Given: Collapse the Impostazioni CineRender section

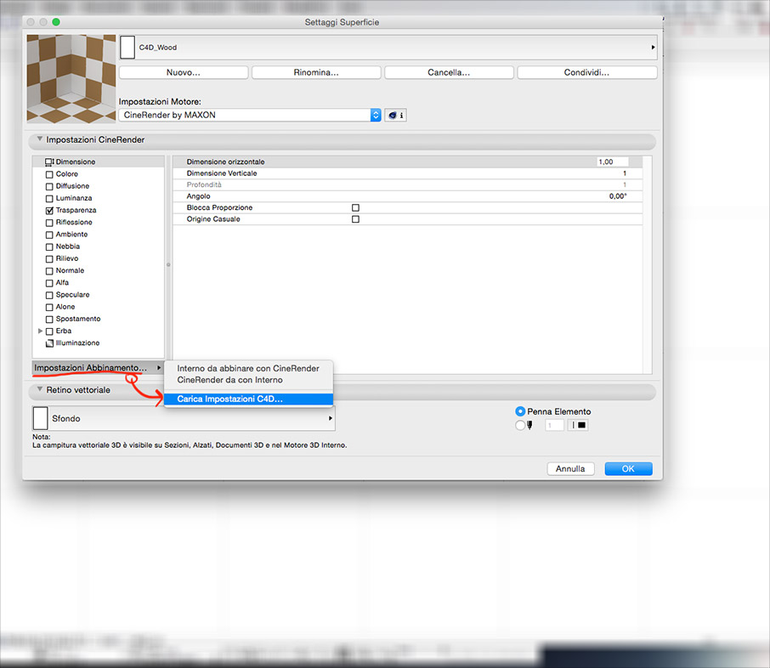Looking at the screenshot, I should pyautogui.click(x=39, y=139).
